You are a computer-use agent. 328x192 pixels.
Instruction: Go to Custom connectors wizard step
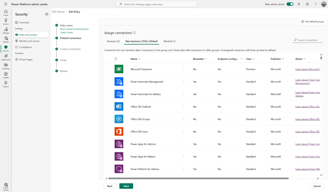(x=70, y=49)
